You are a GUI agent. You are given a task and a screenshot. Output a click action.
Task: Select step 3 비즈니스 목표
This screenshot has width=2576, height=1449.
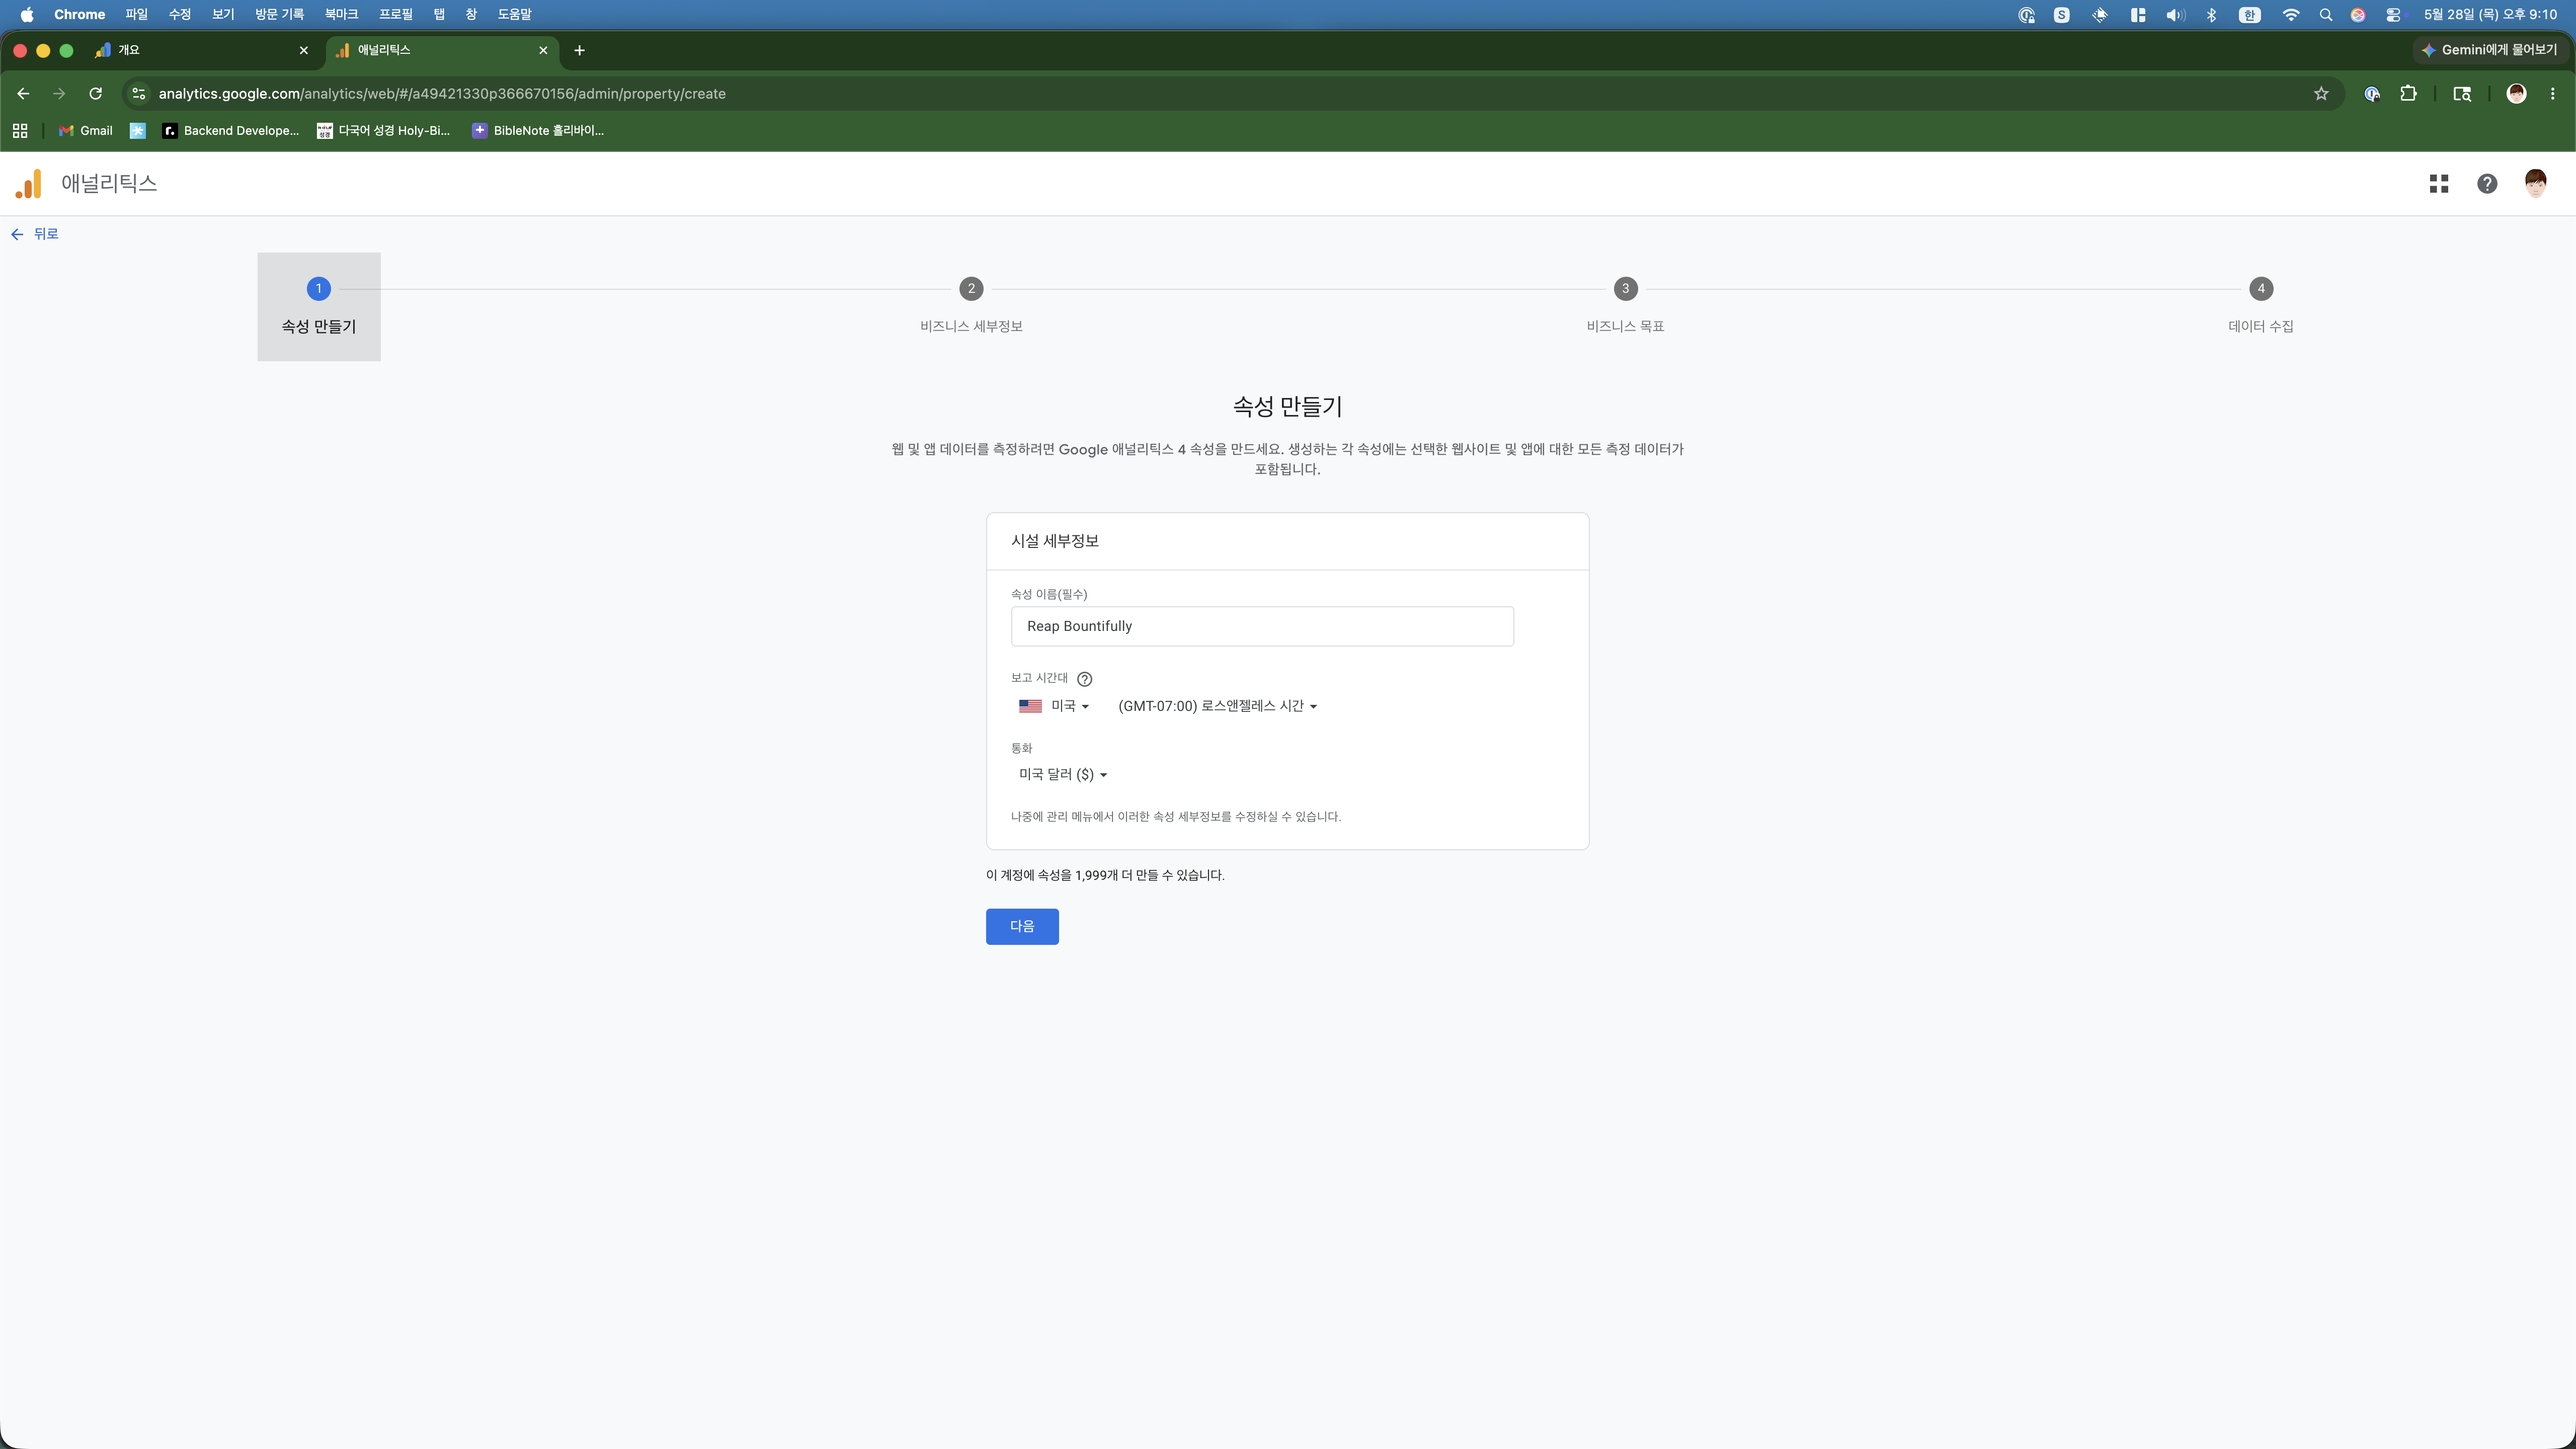coord(1625,307)
